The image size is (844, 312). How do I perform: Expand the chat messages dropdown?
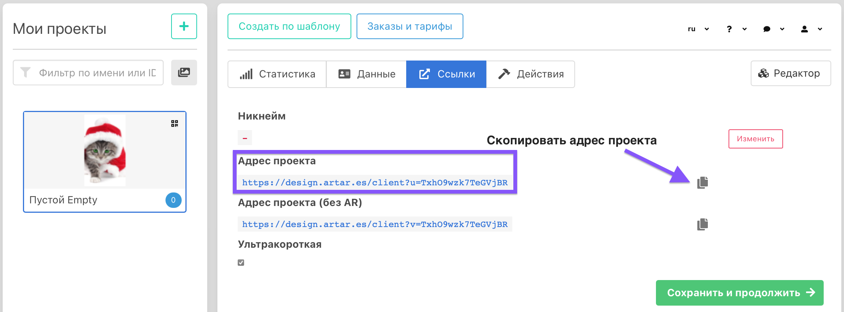[x=774, y=29]
